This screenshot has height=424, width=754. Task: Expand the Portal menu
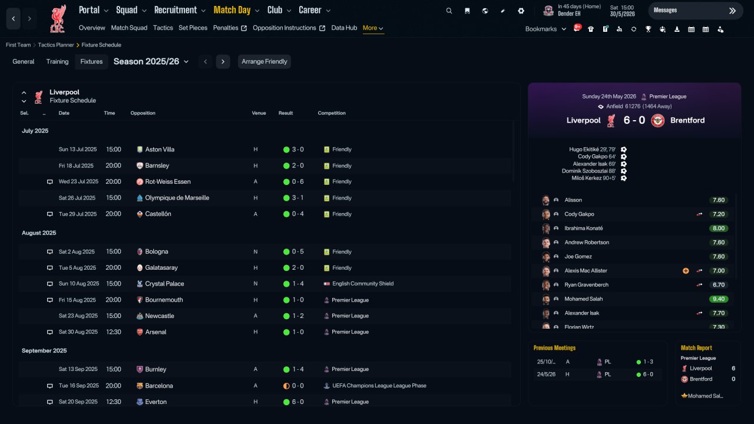pos(94,10)
